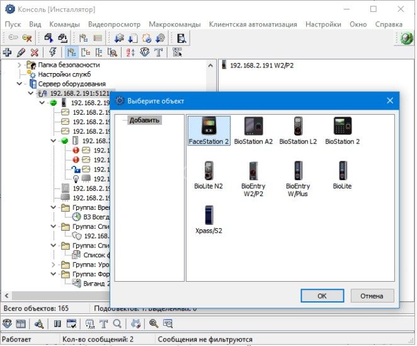This screenshot has height=346, width=417.
Task: Click the T font icon in bottom toolbar
Action: coord(104,324)
